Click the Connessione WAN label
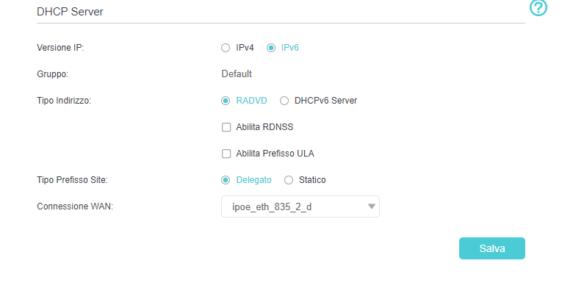562x291 pixels. 75,206
